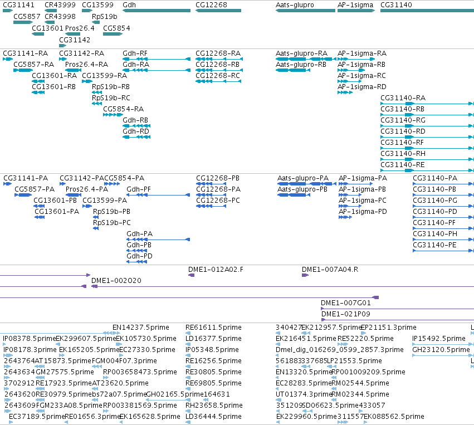Click transcript Gdh-RA label
474x425 pixels.
tap(136, 65)
